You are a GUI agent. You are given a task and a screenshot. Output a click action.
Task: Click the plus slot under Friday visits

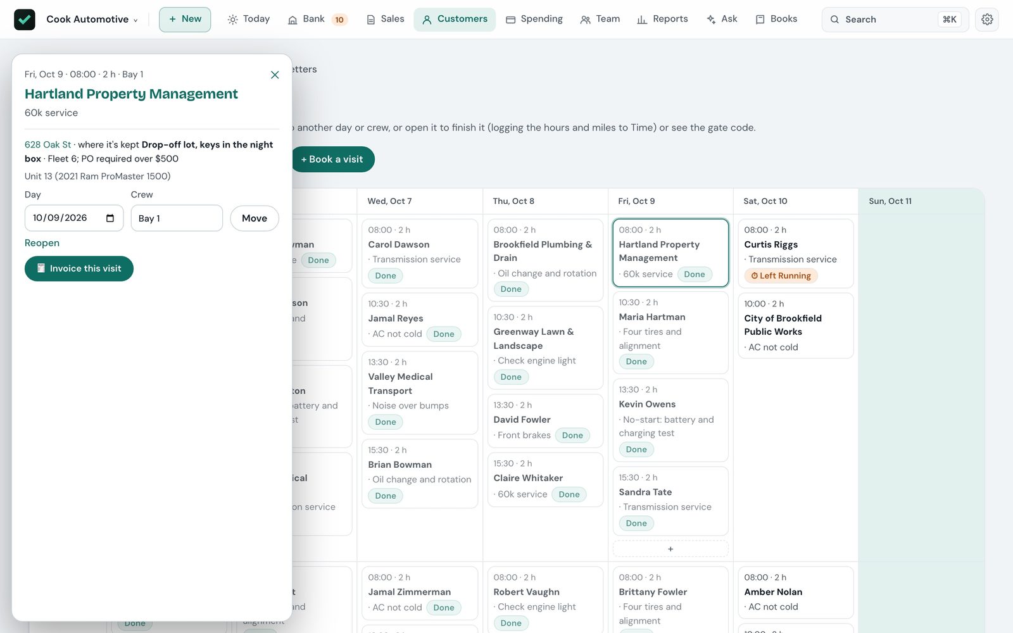(670, 549)
